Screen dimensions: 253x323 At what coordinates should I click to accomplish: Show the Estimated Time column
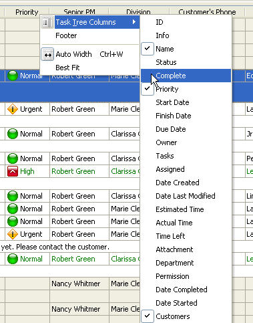(x=180, y=209)
